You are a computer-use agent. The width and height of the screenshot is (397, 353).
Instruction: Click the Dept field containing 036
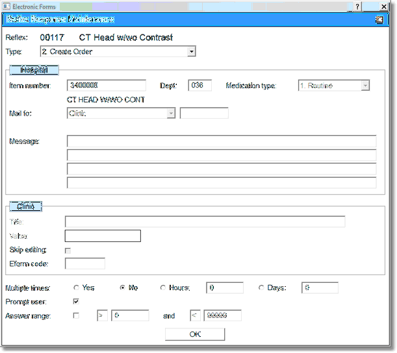coord(199,86)
